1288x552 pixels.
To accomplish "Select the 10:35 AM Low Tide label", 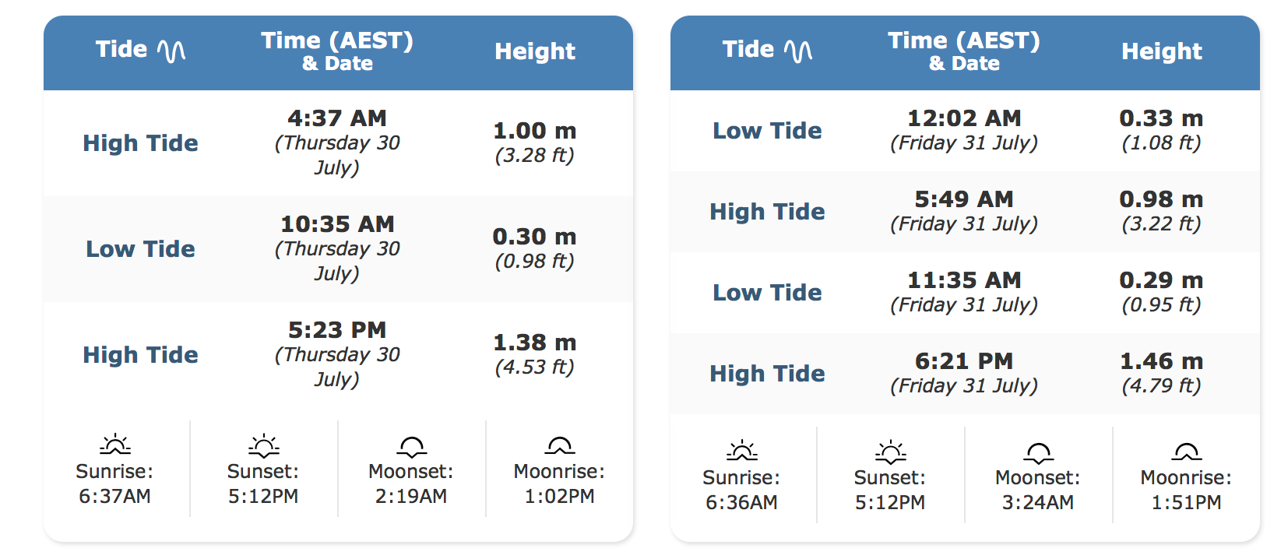I will tap(140, 249).
